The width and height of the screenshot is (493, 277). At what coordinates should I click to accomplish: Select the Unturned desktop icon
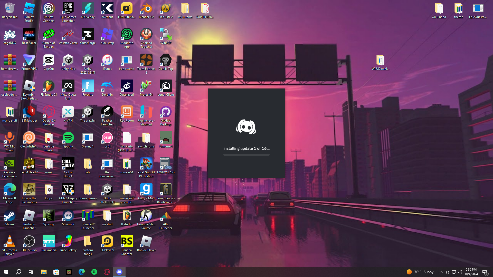(166, 140)
